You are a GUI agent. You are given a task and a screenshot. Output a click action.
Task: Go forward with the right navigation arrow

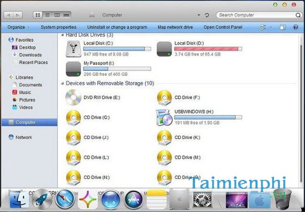pyautogui.click(x=18, y=15)
